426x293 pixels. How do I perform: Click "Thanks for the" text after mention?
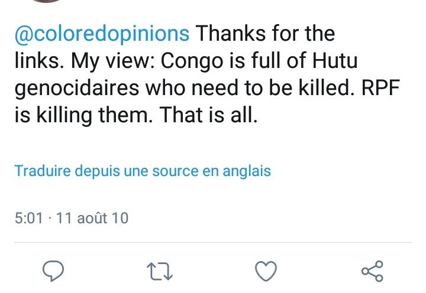coord(264,34)
